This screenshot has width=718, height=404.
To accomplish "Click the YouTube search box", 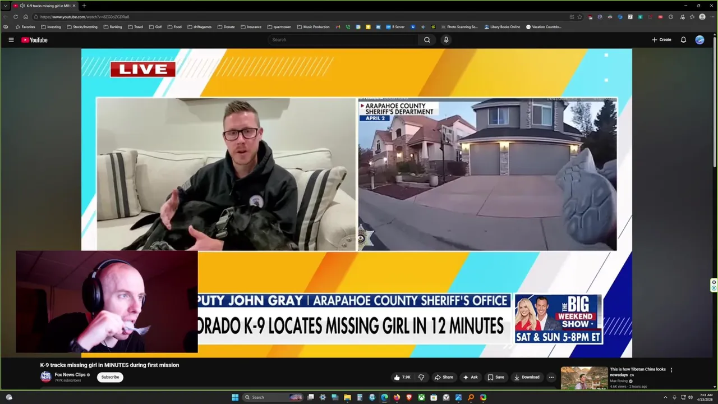I will (x=343, y=40).
